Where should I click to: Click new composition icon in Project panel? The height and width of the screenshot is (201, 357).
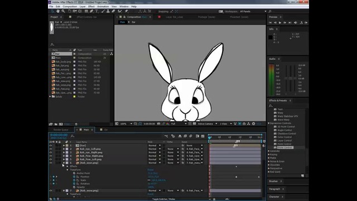tap(61, 124)
